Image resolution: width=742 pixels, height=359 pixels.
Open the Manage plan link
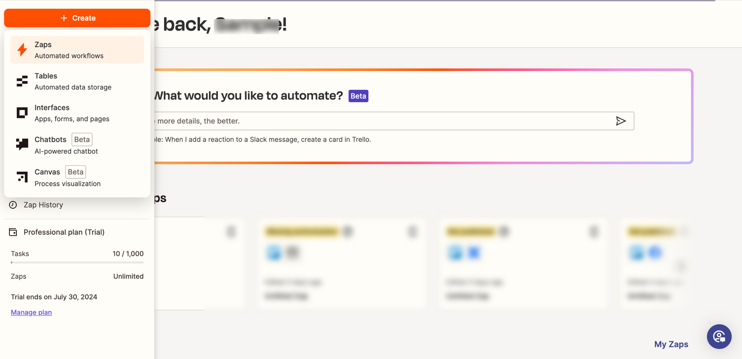point(31,312)
